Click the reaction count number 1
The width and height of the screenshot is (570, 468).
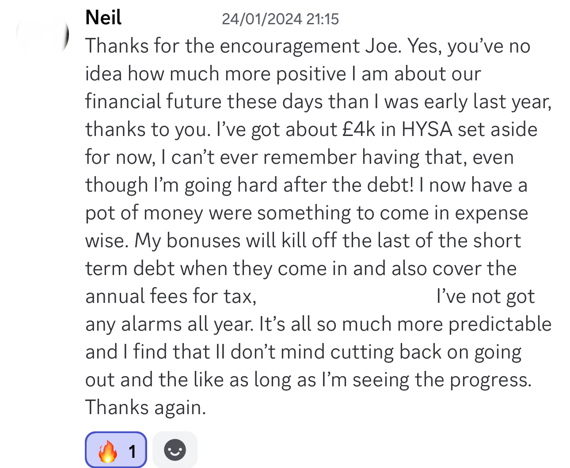(132, 451)
